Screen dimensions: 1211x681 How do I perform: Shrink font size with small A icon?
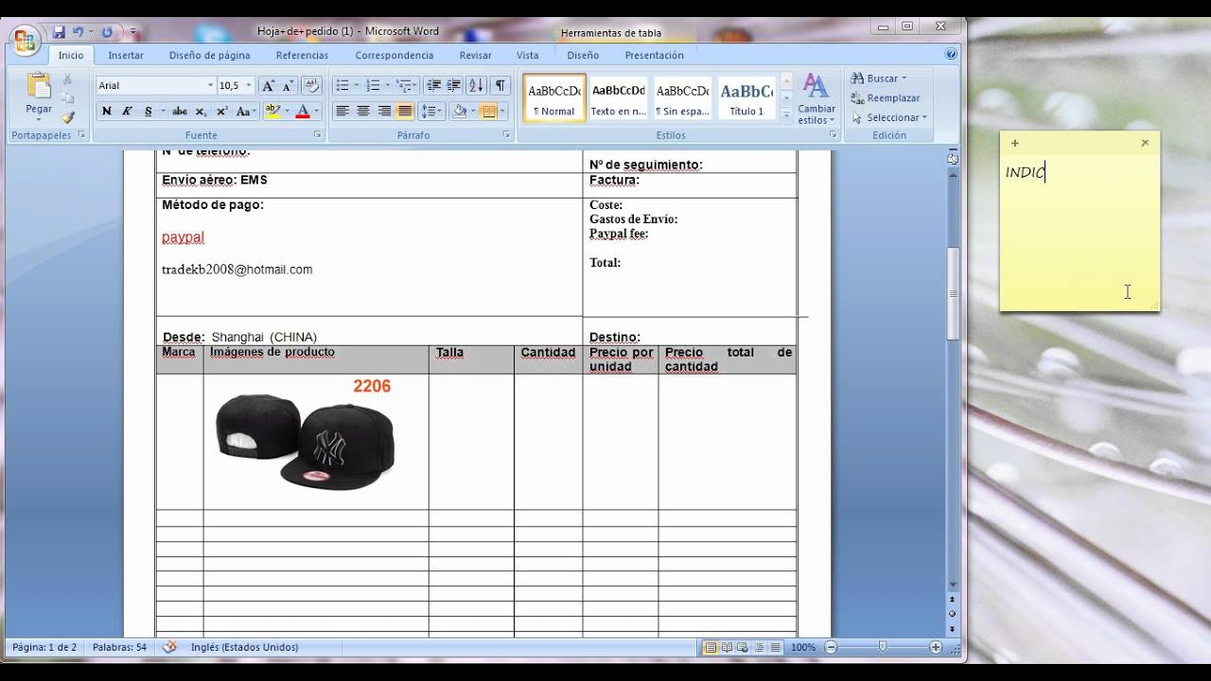click(x=289, y=85)
